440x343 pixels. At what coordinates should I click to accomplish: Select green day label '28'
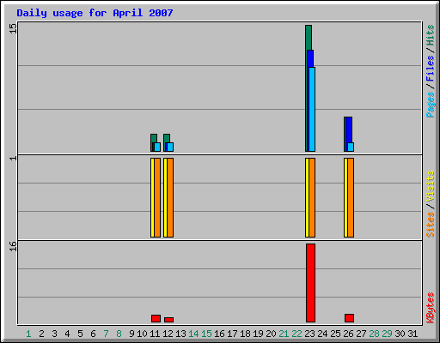374,334
